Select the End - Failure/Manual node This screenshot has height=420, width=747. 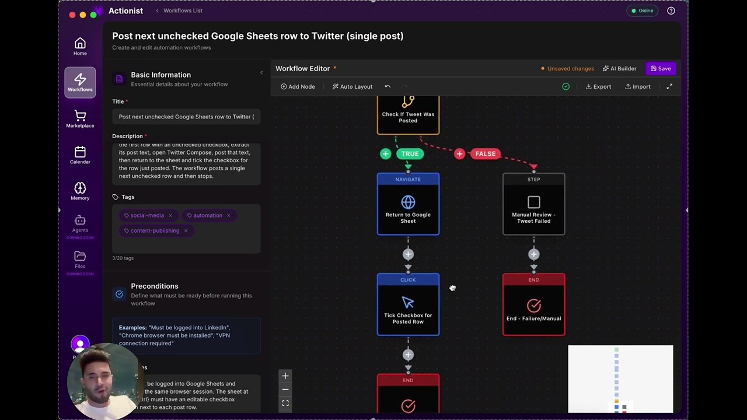[x=533, y=304]
